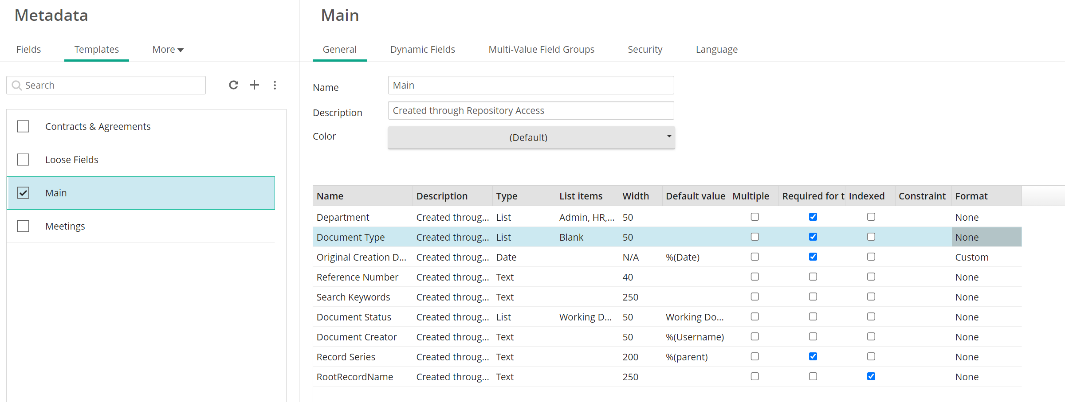Click the magnifier icon in the search box
The height and width of the screenshot is (402, 1065).
tap(17, 86)
